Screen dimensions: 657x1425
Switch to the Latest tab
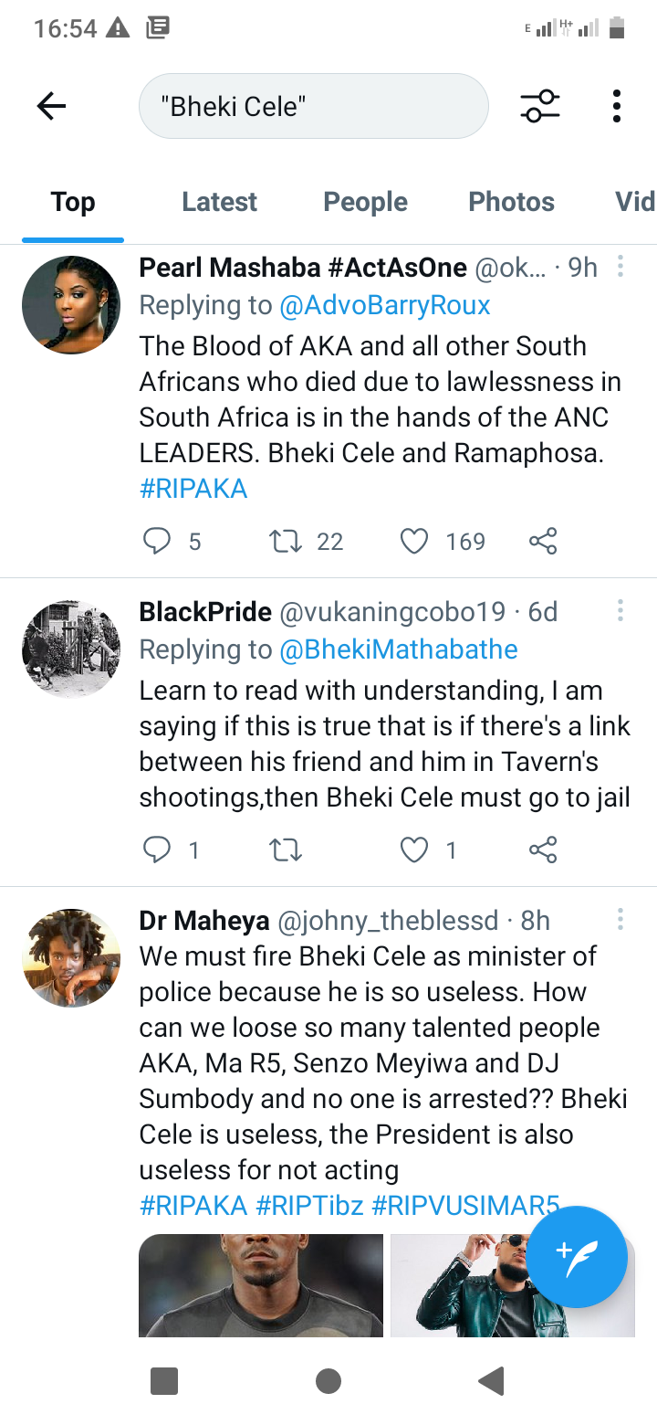[x=219, y=202]
